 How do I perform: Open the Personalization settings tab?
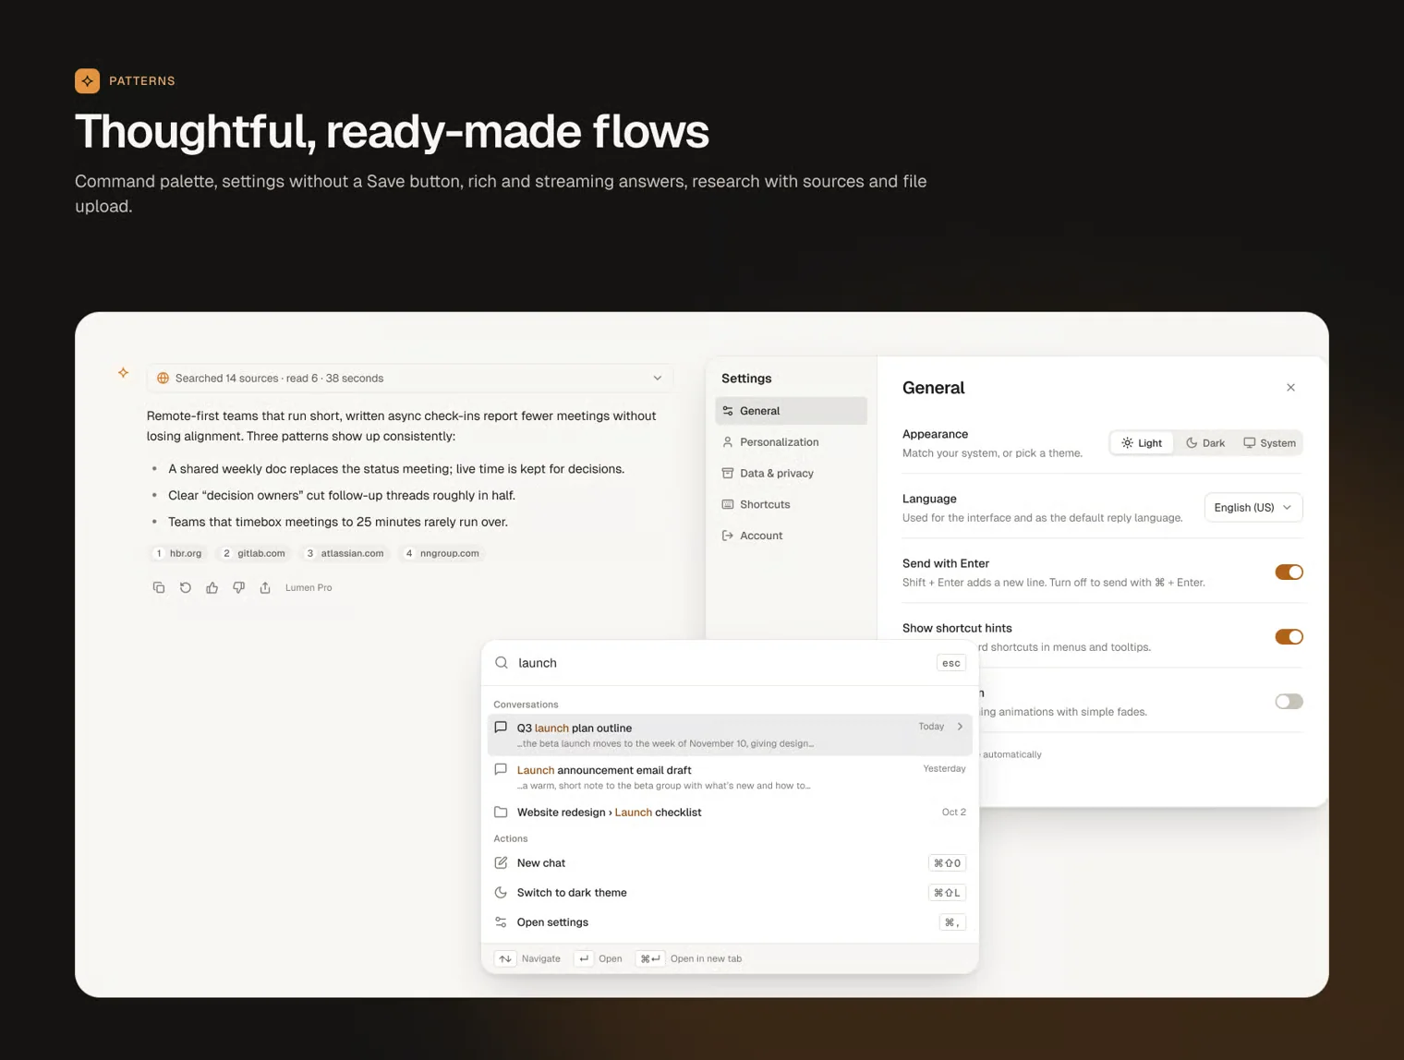(791, 442)
